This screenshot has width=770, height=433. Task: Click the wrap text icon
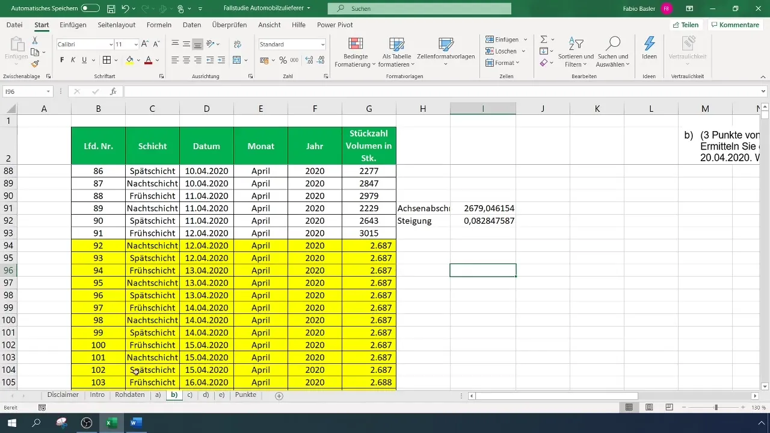(x=237, y=45)
